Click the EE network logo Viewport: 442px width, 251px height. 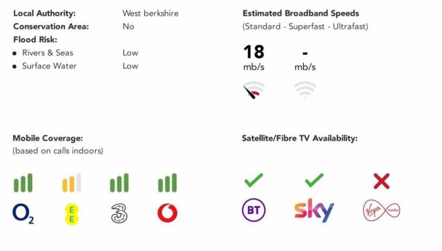click(x=71, y=214)
